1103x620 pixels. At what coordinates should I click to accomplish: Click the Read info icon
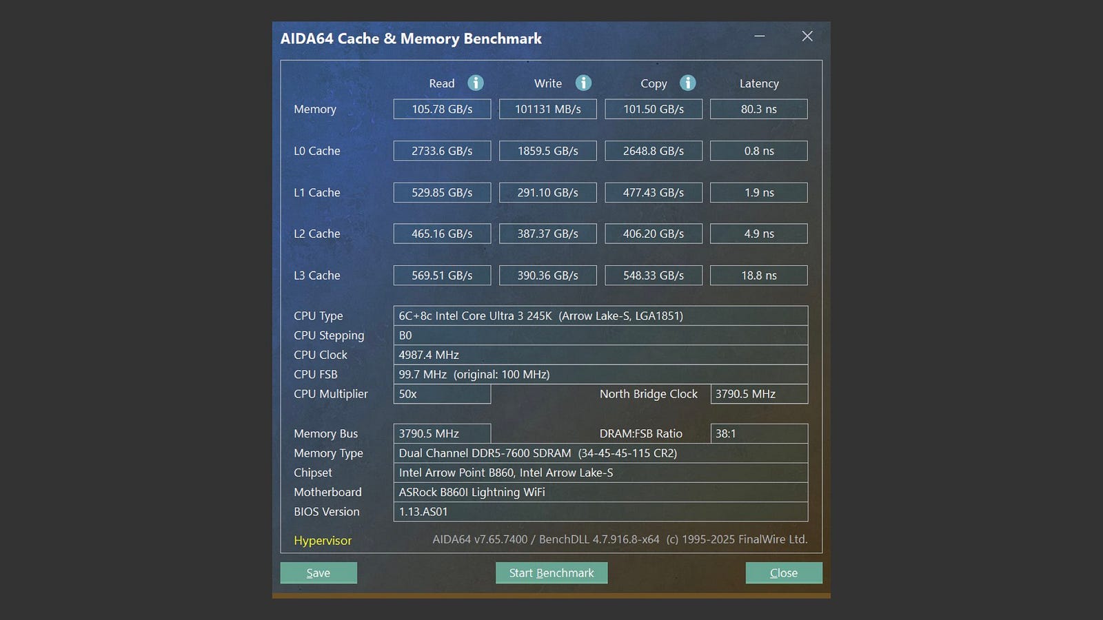coord(476,83)
